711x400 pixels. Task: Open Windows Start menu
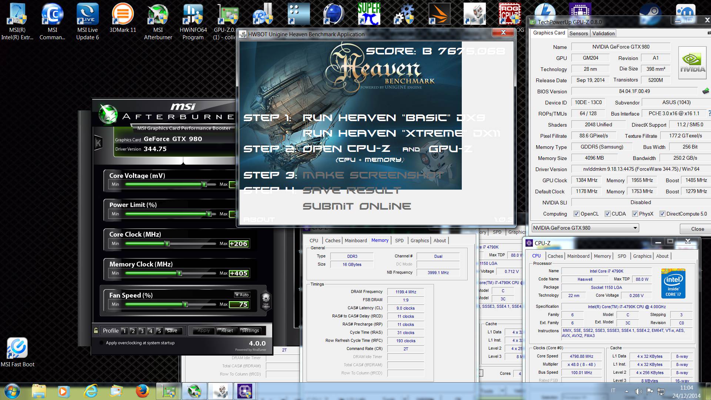point(11,391)
